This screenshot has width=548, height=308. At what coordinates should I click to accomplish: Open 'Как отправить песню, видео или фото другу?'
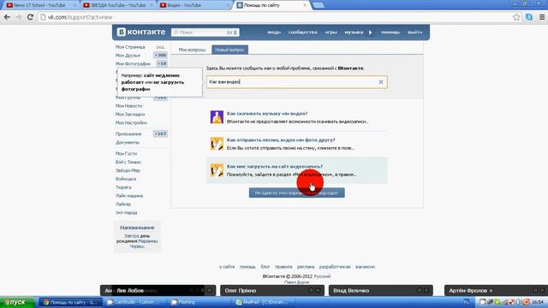point(281,139)
